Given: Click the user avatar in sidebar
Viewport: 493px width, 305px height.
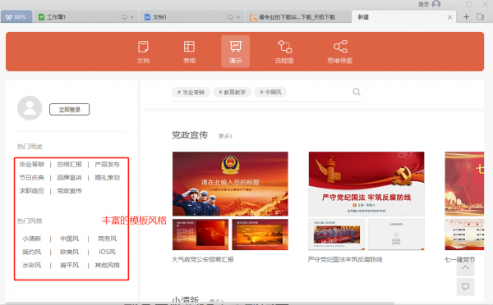Looking at the screenshot, I should point(30,108).
